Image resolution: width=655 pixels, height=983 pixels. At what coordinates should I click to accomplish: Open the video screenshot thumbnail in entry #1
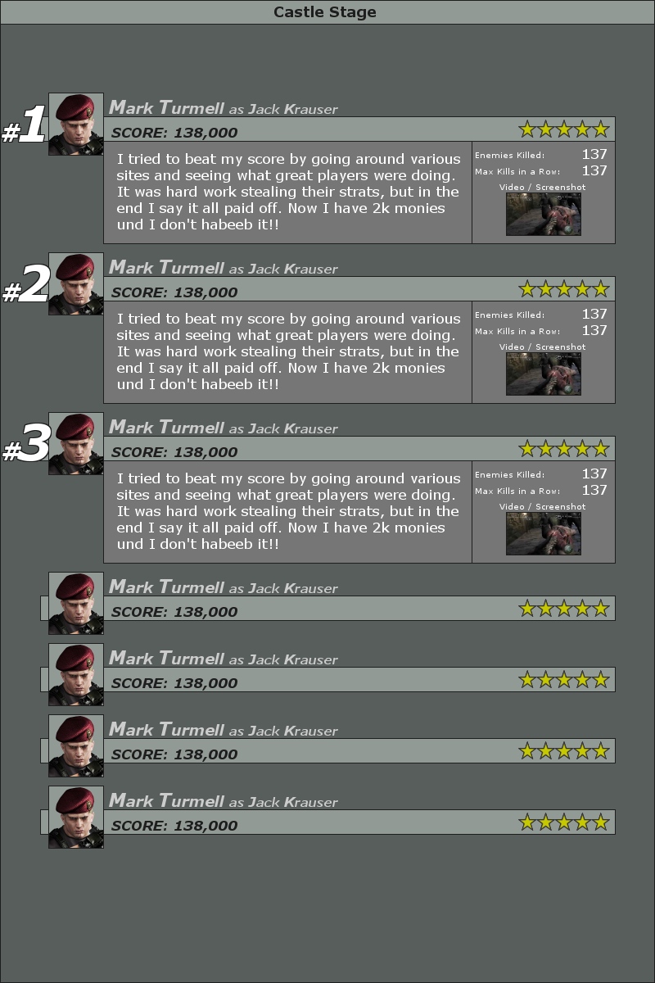coord(544,215)
